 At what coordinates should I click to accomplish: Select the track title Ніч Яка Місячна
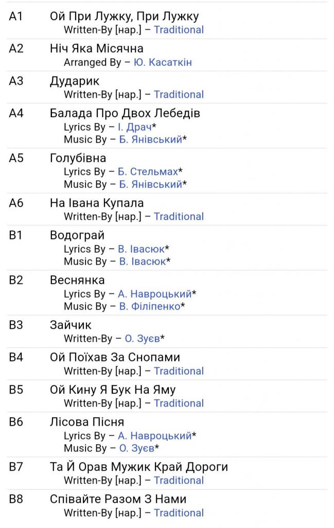[x=97, y=48]
